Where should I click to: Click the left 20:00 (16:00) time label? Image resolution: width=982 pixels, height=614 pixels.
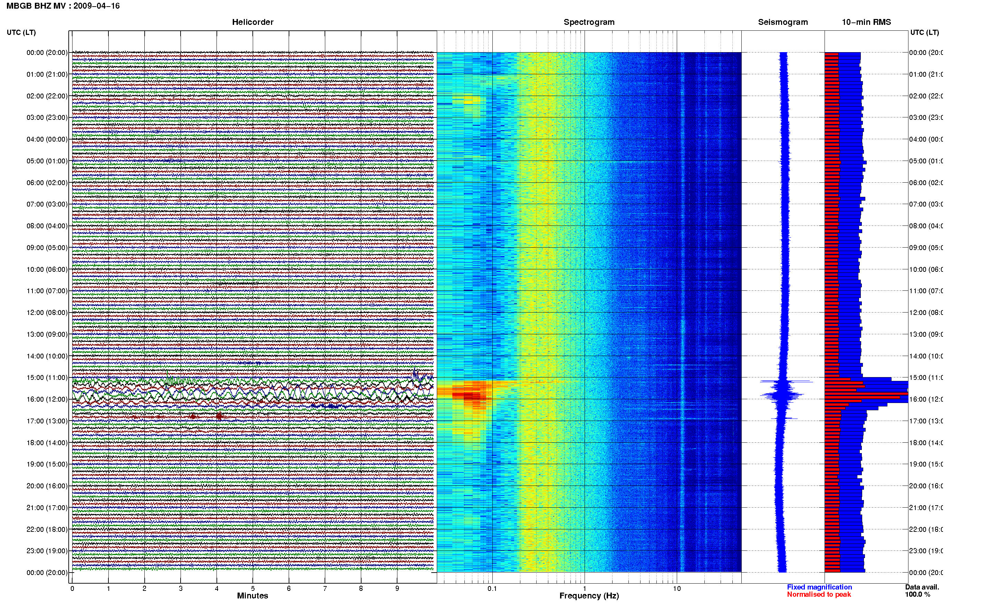coord(47,486)
